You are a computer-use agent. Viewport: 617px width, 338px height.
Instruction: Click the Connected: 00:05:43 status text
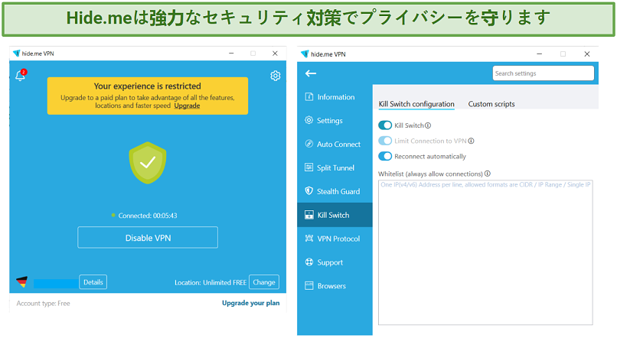(x=148, y=216)
